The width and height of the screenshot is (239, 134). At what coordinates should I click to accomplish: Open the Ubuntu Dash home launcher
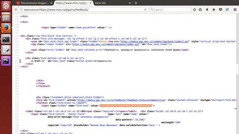point(6,6)
